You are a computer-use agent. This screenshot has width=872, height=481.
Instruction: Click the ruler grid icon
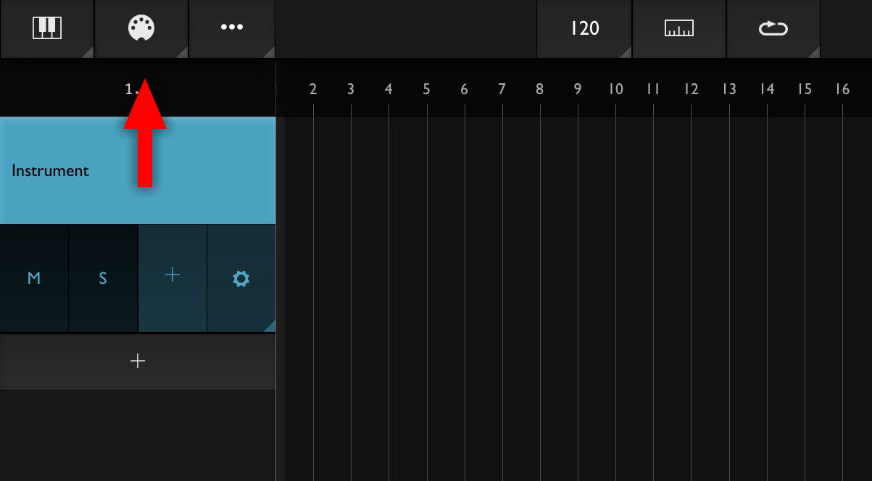point(679,28)
